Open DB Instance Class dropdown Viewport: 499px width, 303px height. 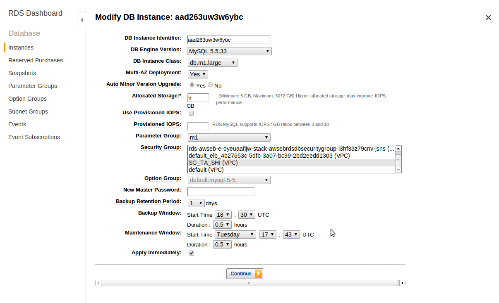[212, 63]
